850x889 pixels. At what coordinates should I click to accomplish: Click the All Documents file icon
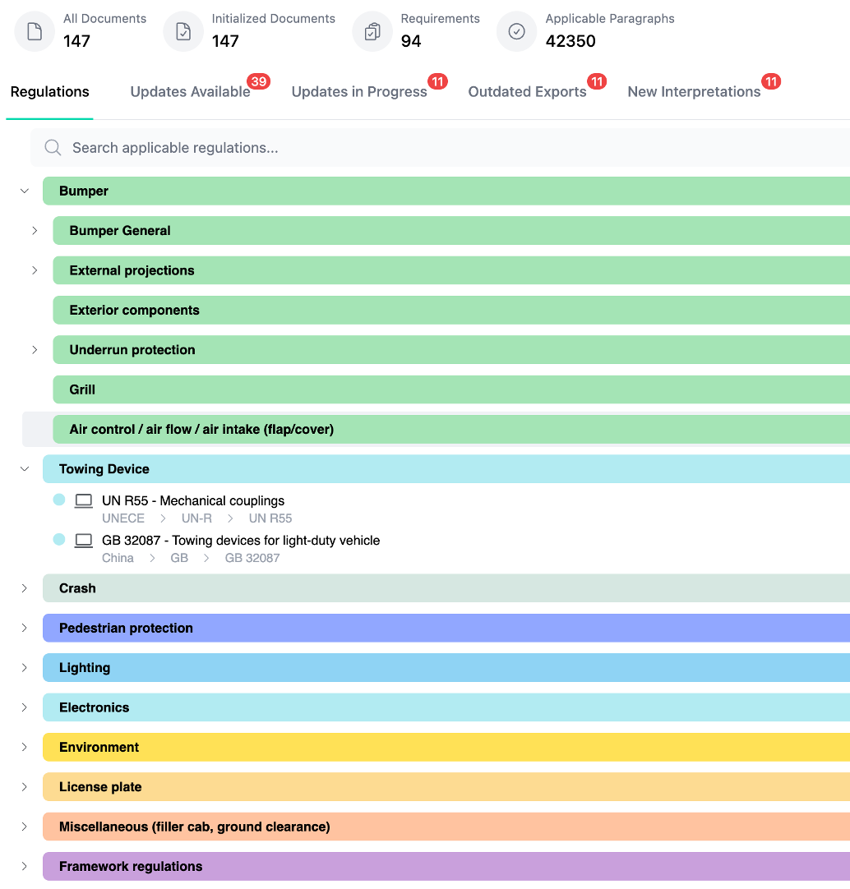[35, 32]
